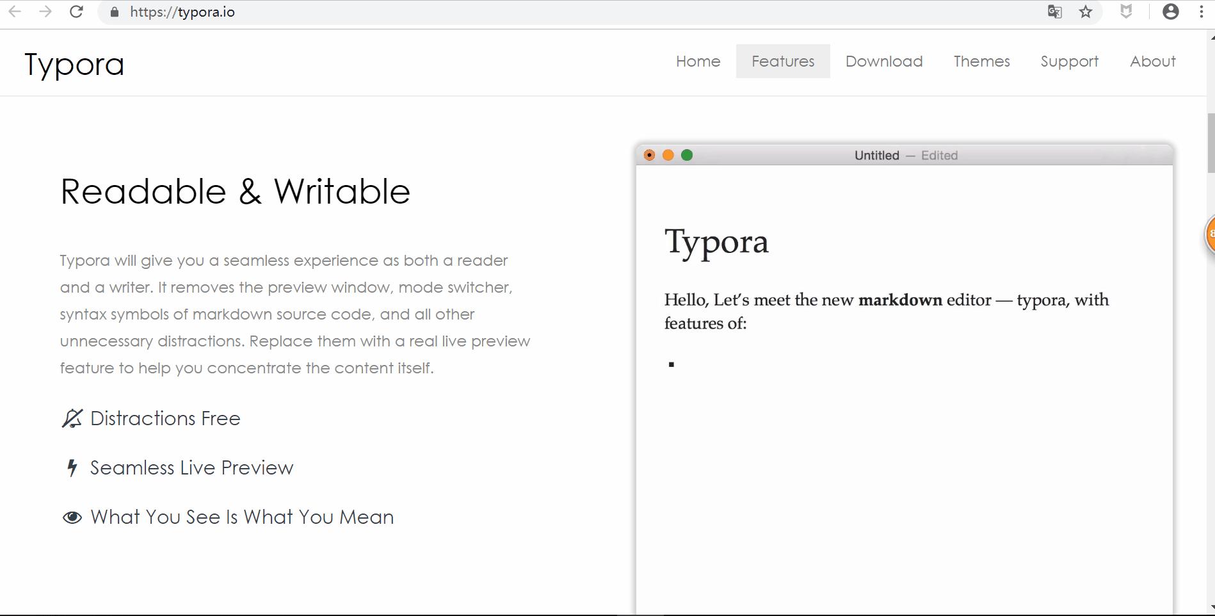Click the page vertical scrollbar thumb
The image size is (1215, 616).
click(x=1210, y=142)
